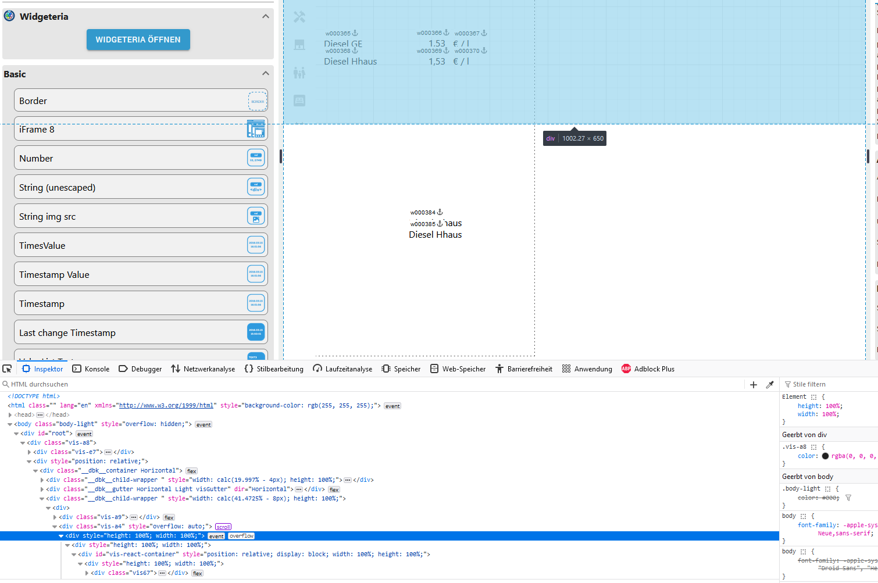Expand the head element node
Screen dimensions: 878x583
point(10,415)
